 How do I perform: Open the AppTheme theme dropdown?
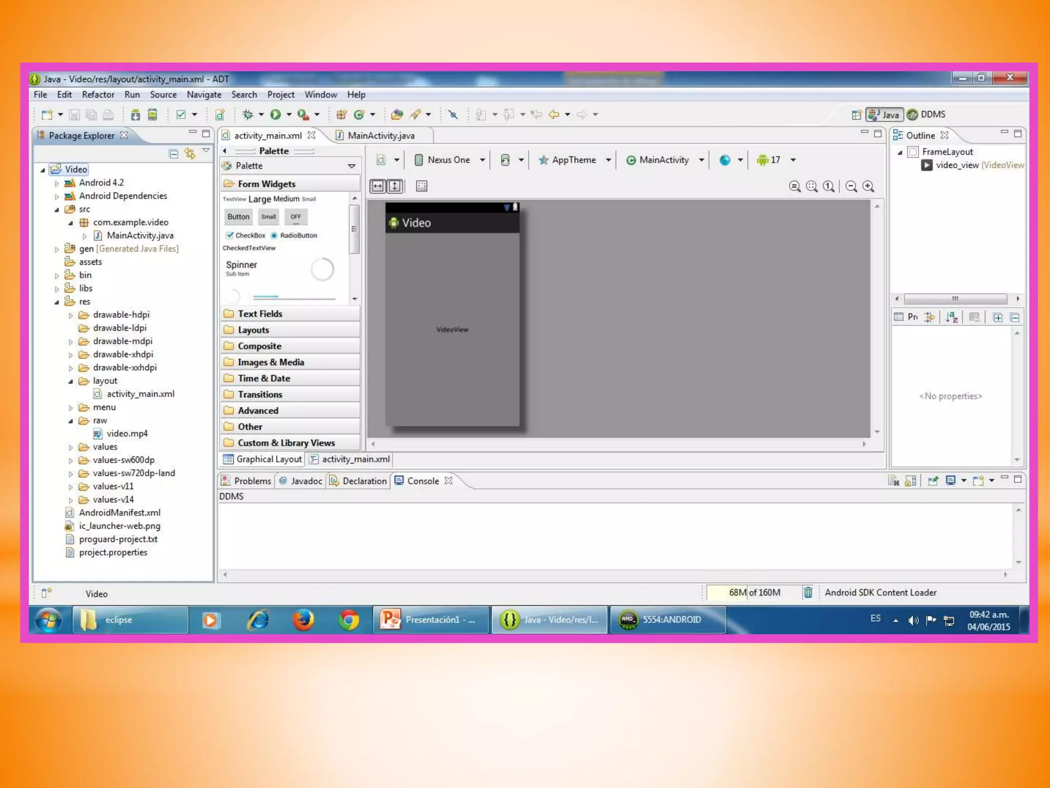(574, 160)
